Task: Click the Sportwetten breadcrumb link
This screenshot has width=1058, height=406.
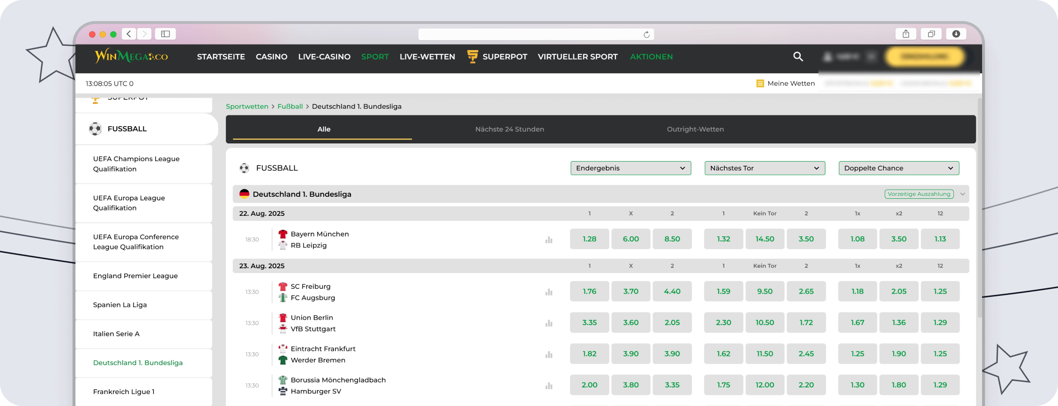Action: (x=247, y=106)
